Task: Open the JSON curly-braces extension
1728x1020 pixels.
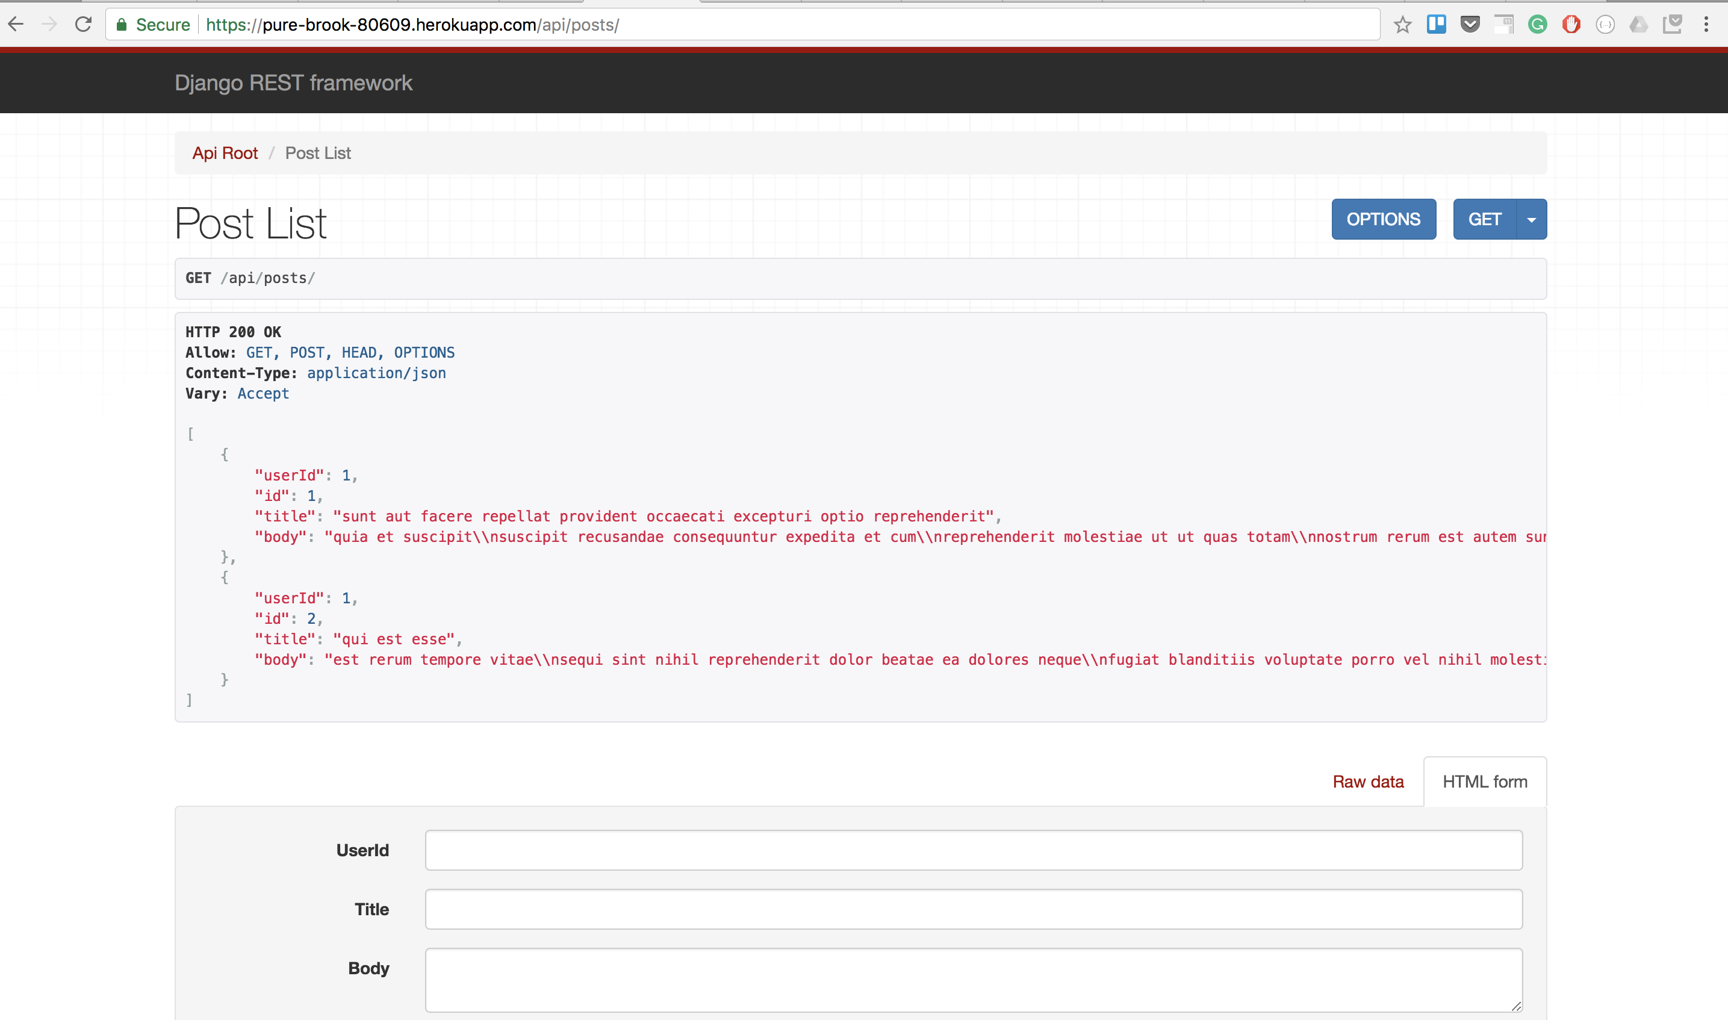Action: coord(1605,25)
